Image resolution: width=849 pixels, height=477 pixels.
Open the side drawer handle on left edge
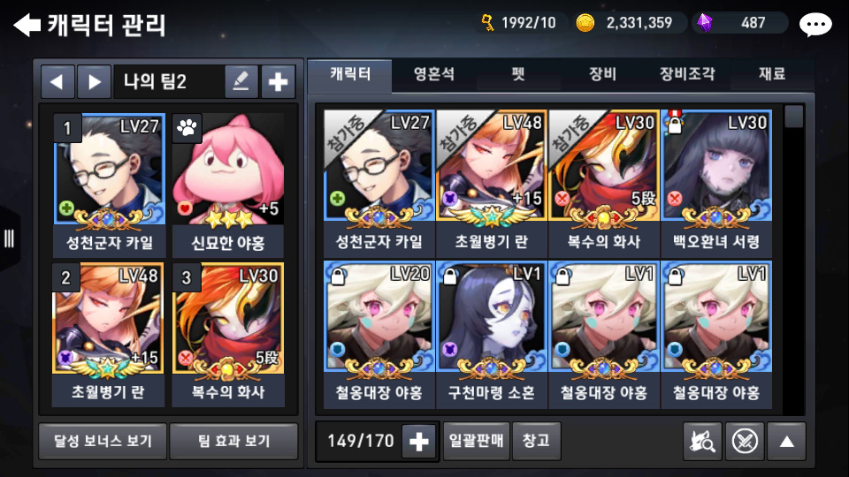click(x=9, y=238)
